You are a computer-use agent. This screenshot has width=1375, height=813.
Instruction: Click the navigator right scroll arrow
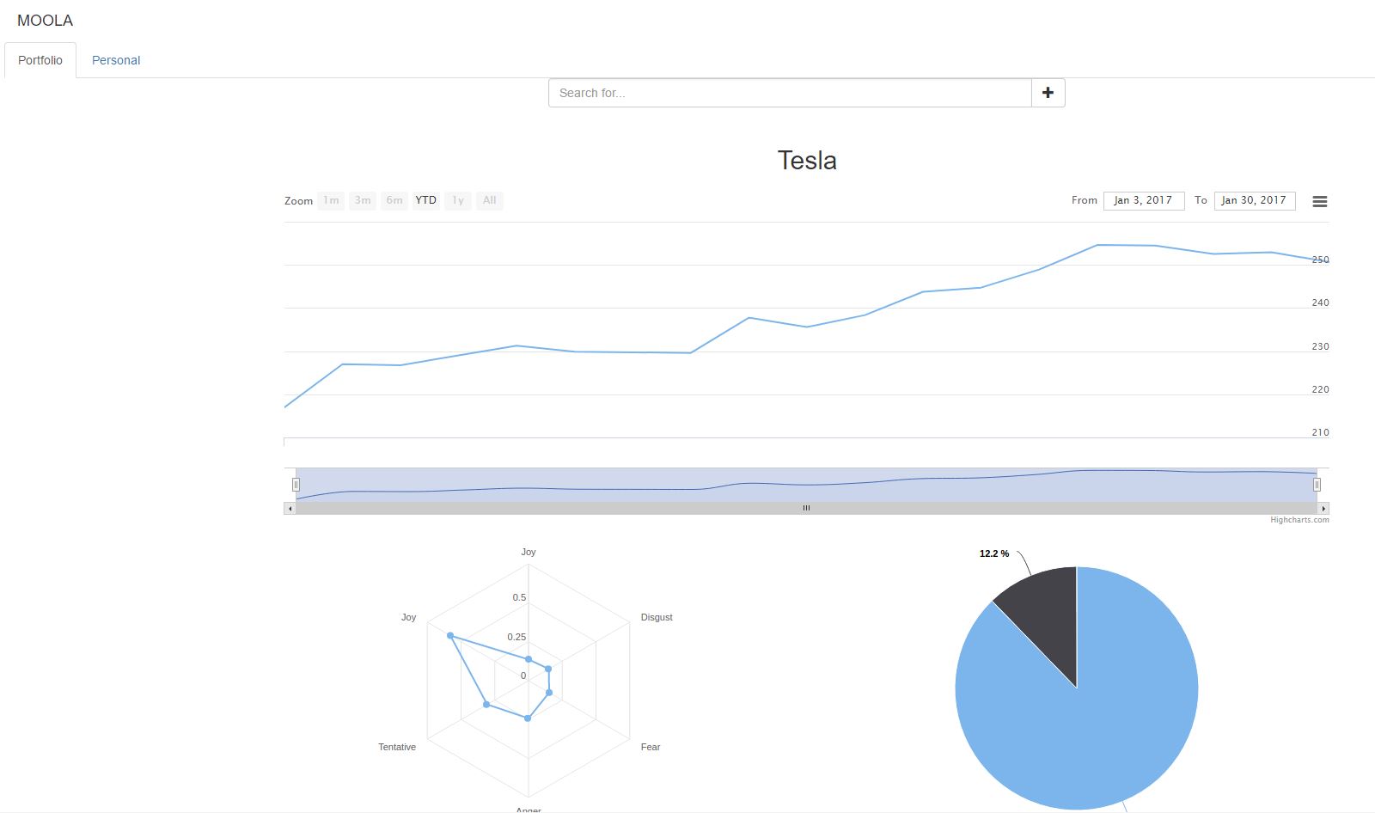click(x=1323, y=509)
